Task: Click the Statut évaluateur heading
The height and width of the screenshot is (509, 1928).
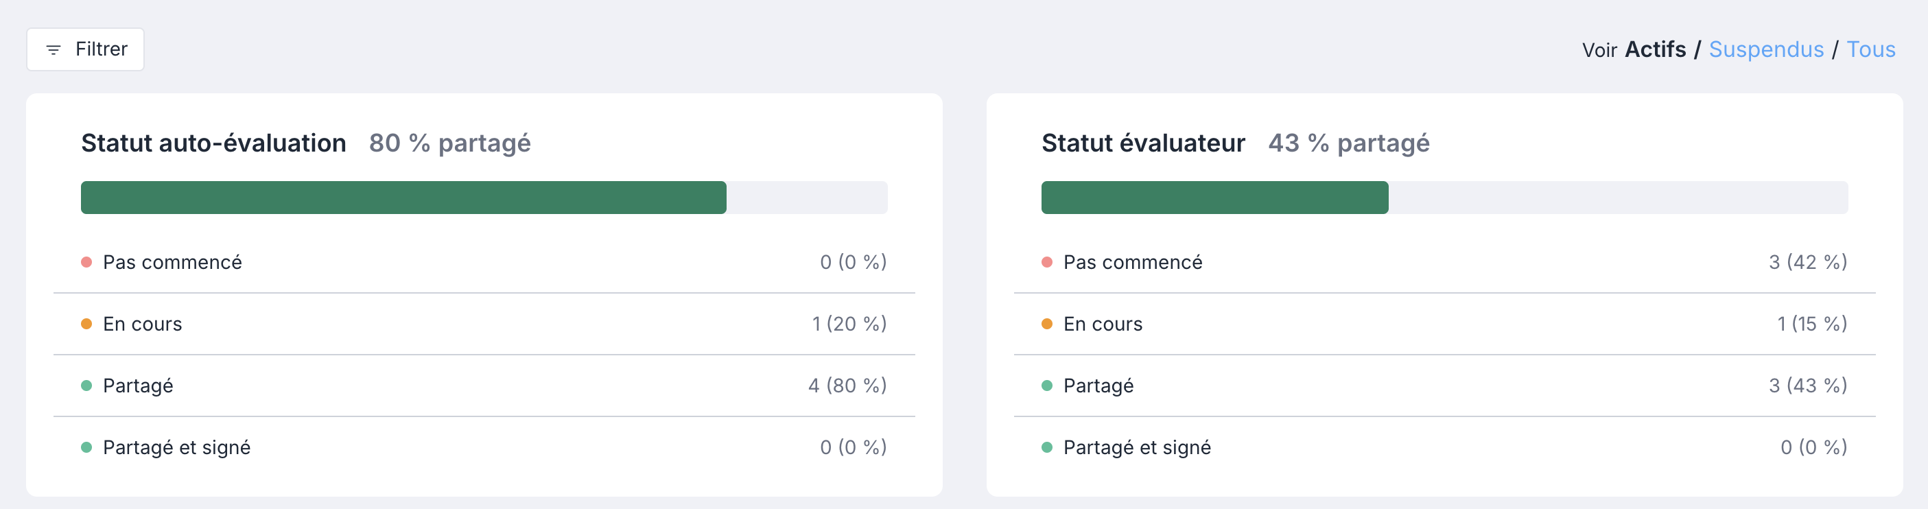Action: click(x=1143, y=143)
